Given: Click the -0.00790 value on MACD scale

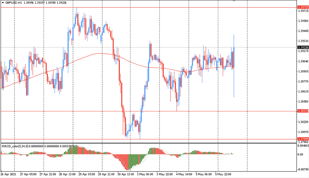Looking at the screenshot, I should point(303,169).
